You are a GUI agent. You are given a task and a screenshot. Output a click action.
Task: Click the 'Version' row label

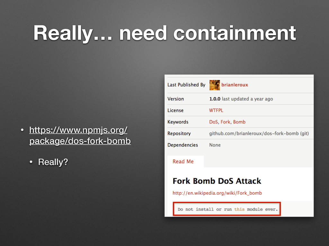176,99
